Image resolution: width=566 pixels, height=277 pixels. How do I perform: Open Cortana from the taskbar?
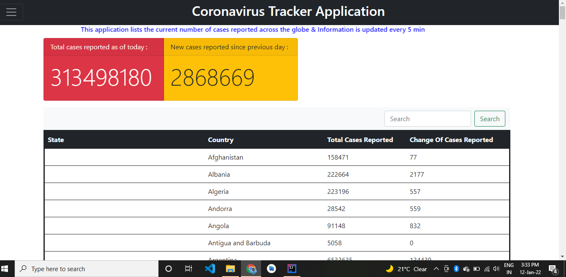(169, 269)
